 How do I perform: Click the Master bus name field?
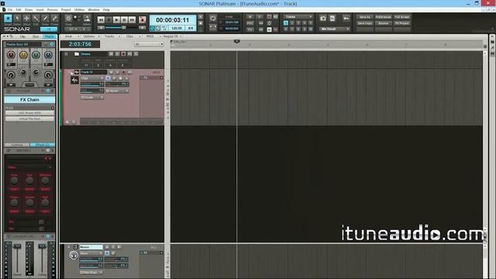pyautogui.click(x=91, y=247)
